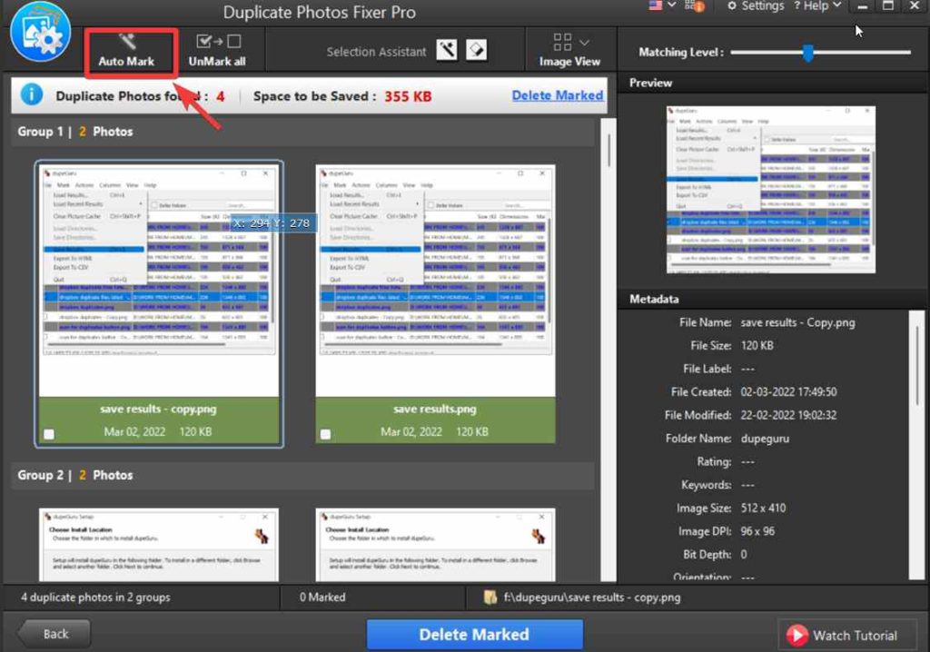
Task: Click the Folder Name value 'dupeguru'
Action: coord(765,439)
